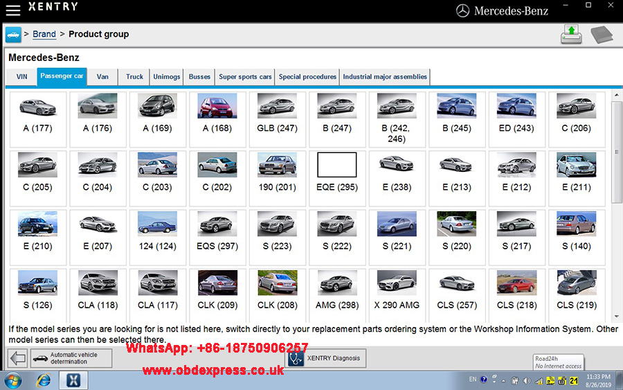Open the Super sports cars tab
The height and width of the screenshot is (390, 623).
pos(245,77)
